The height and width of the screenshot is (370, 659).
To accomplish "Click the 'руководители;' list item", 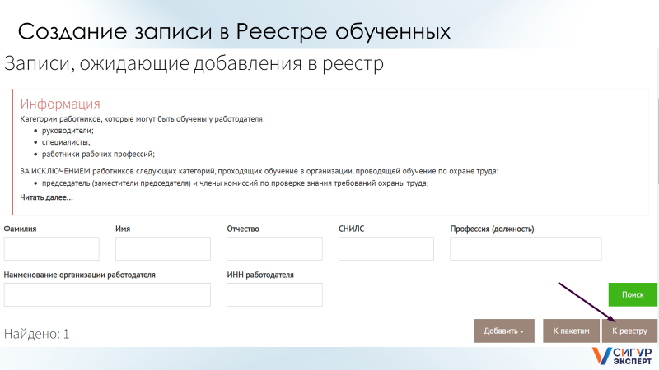I will (x=68, y=131).
